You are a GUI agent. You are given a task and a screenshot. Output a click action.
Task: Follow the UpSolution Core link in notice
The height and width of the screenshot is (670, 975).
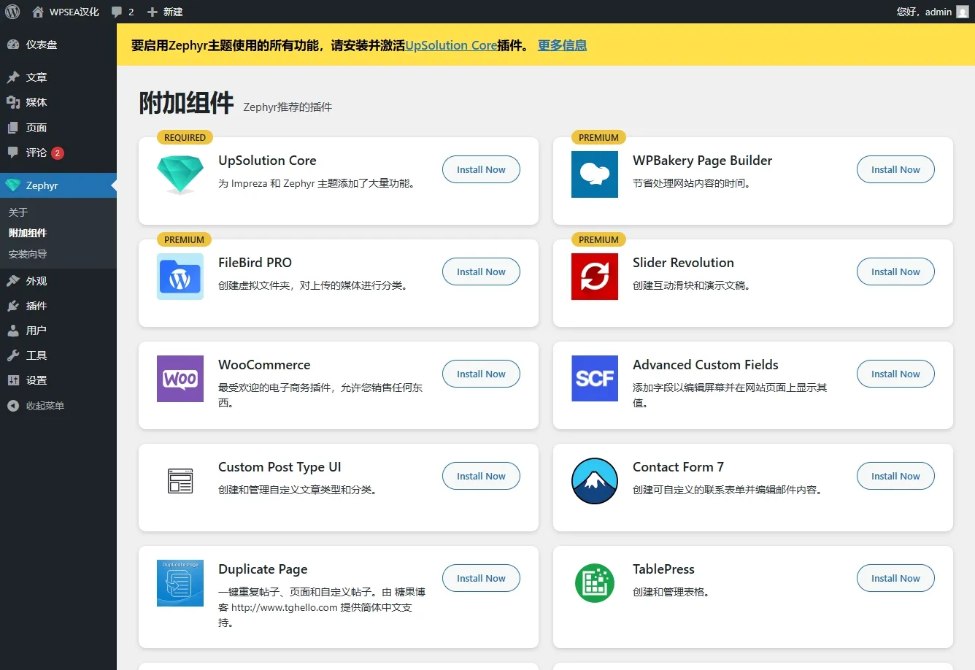(x=451, y=45)
